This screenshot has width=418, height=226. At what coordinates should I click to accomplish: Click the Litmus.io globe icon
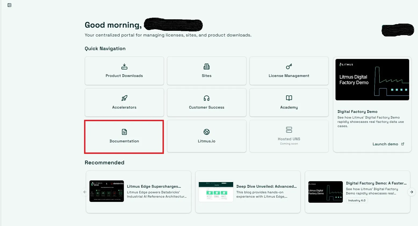[x=207, y=132]
